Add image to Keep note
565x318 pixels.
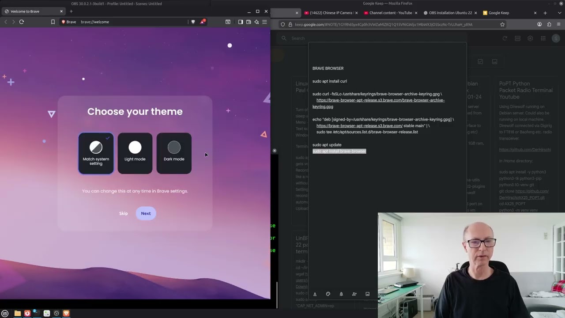click(367, 294)
